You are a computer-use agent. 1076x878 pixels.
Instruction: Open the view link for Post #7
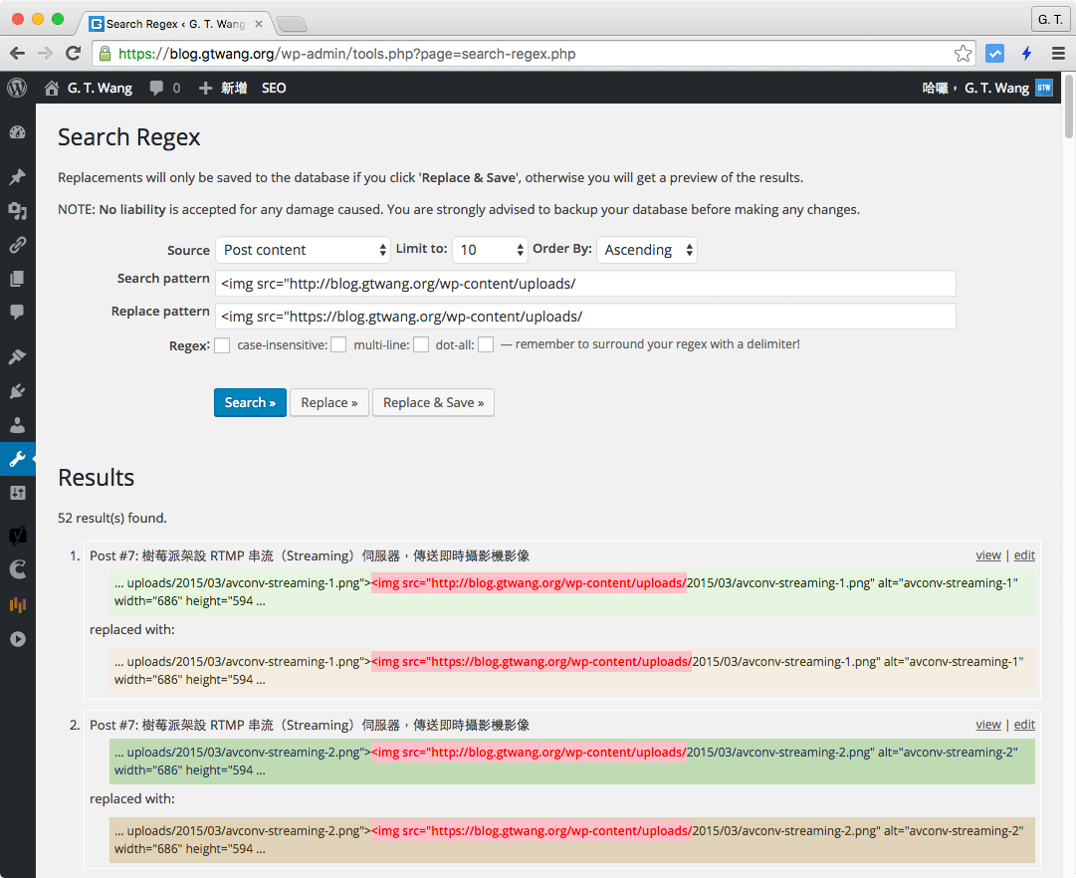[x=988, y=554]
